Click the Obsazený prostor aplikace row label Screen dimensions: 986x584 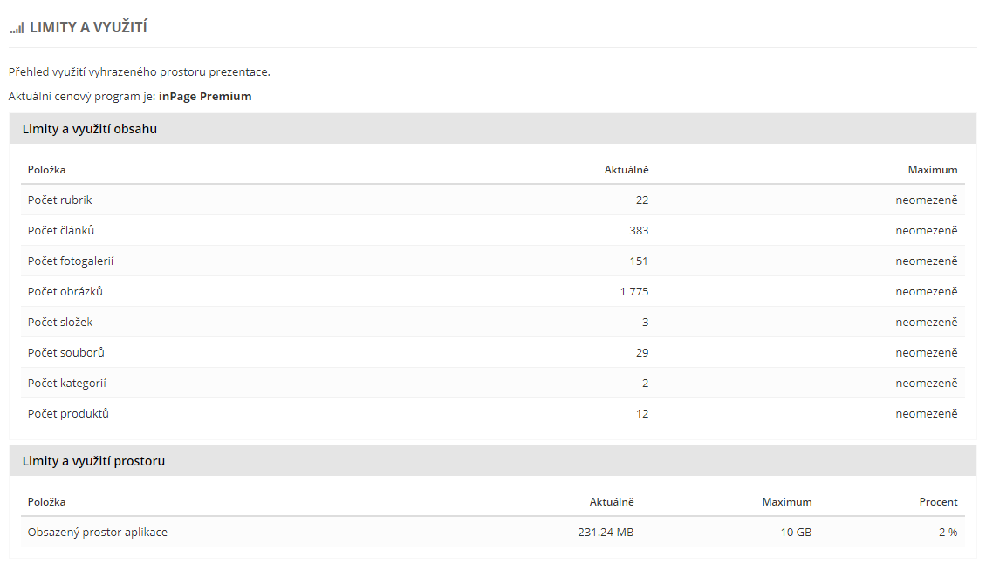click(x=98, y=532)
